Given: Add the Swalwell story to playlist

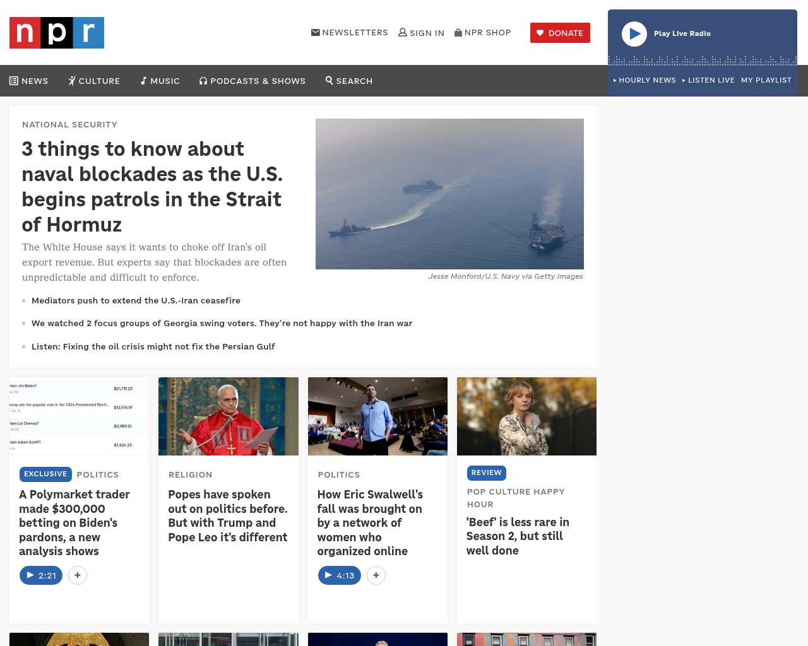Looking at the screenshot, I should (x=376, y=575).
